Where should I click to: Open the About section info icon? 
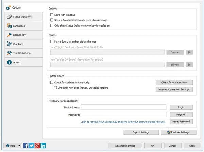pyautogui.click(x=24, y=62)
